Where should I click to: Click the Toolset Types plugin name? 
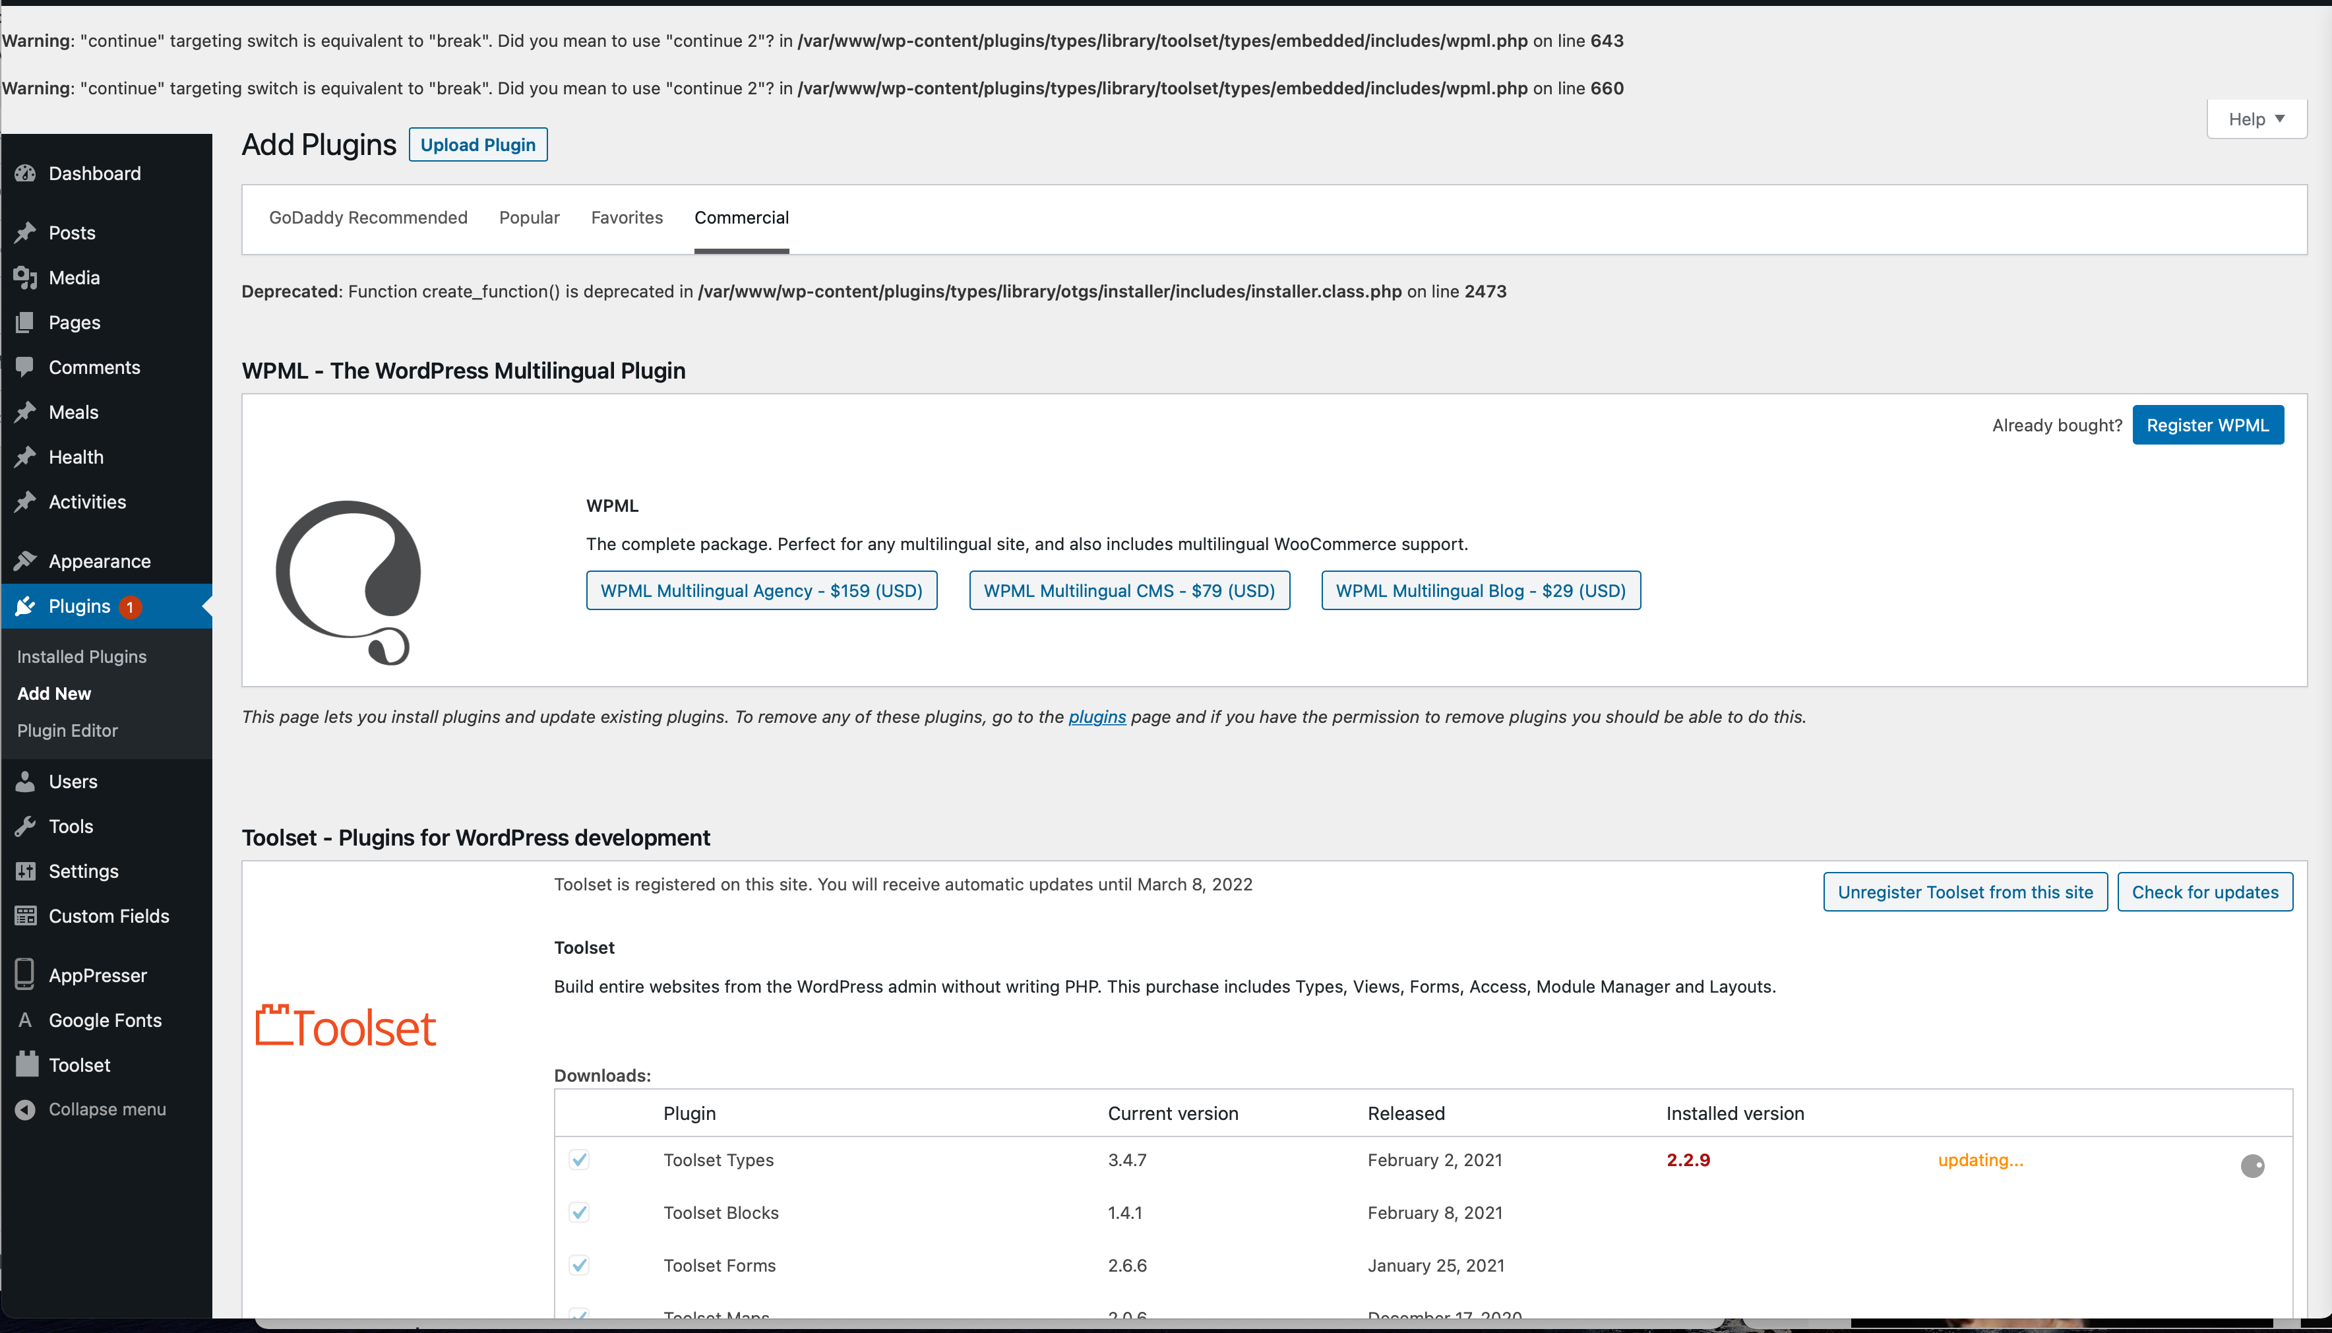[718, 1160]
